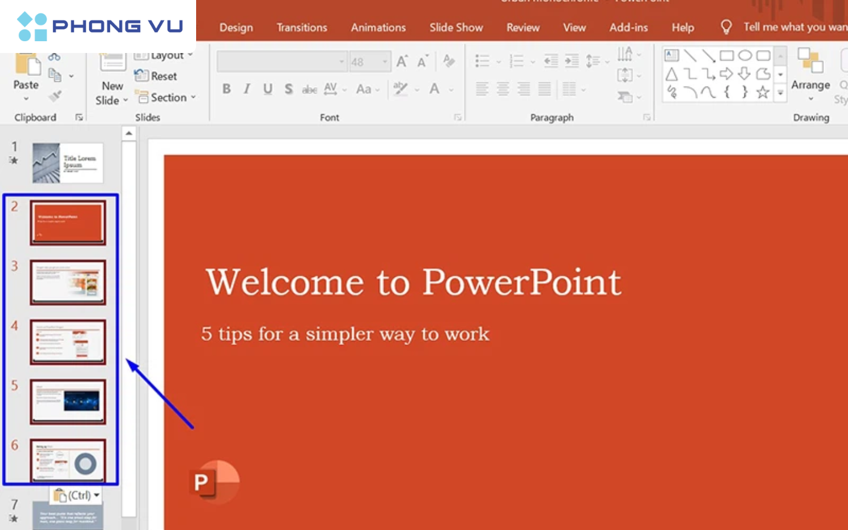
Task: Toggle Text Shadow formatting
Action: point(289,89)
